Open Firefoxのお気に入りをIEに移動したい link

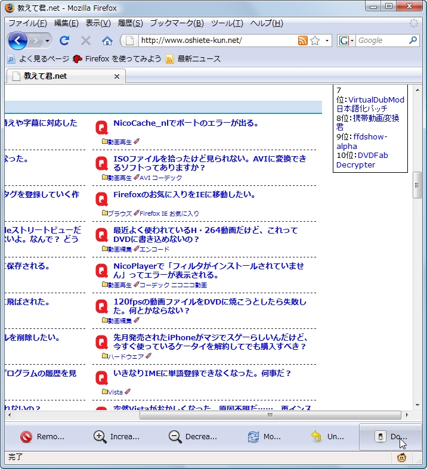click(184, 194)
